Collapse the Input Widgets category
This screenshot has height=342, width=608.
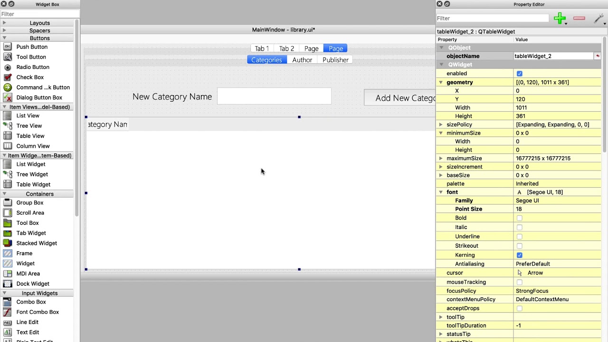pyautogui.click(x=4, y=293)
